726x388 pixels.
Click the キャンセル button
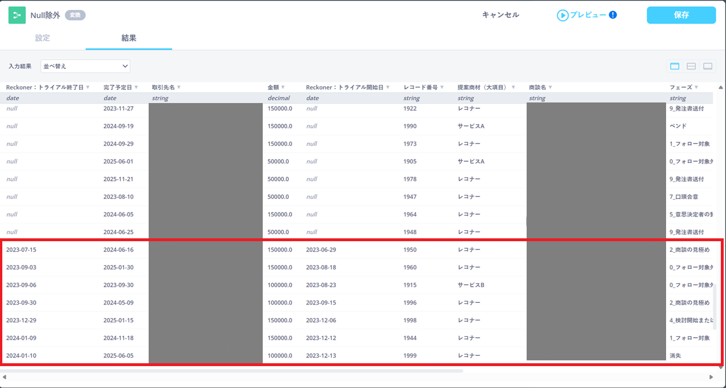(x=500, y=15)
